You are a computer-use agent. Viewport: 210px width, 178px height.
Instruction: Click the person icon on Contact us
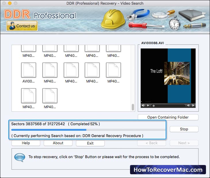point(12,26)
